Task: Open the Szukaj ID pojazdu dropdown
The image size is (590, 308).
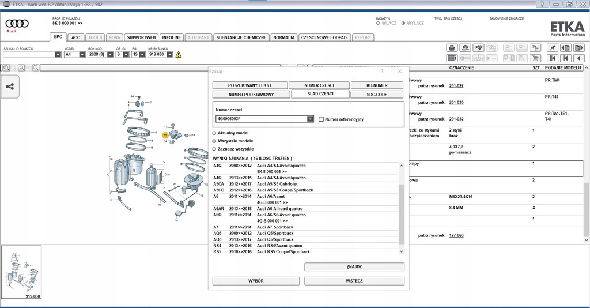Action: pyautogui.click(x=58, y=55)
